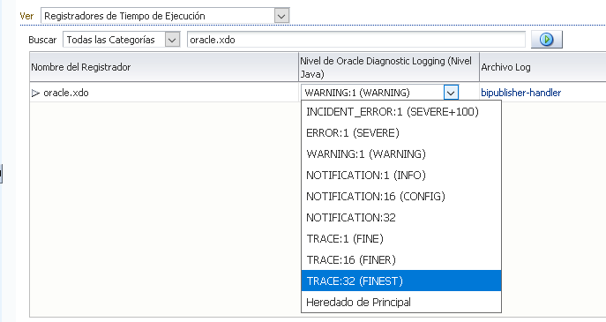This screenshot has width=606, height=322.
Task: Run the logger search with green arrow
Action: click(547, 40)
